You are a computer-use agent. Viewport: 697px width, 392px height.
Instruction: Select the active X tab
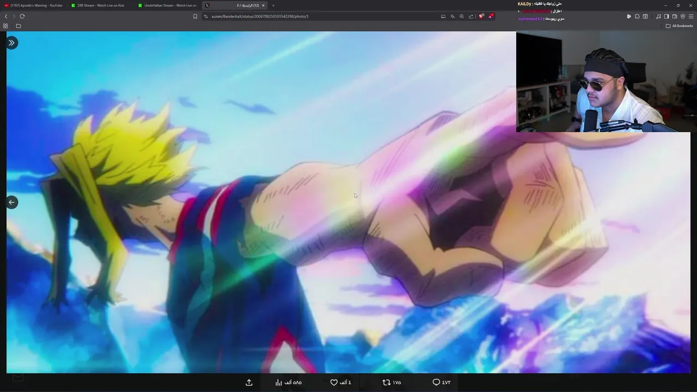click(x=234, y=5)
